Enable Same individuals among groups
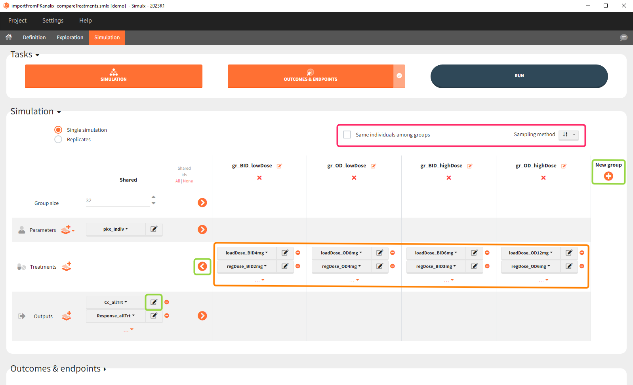This screenshot has width=633, height=385. click(x=347, y=135)
